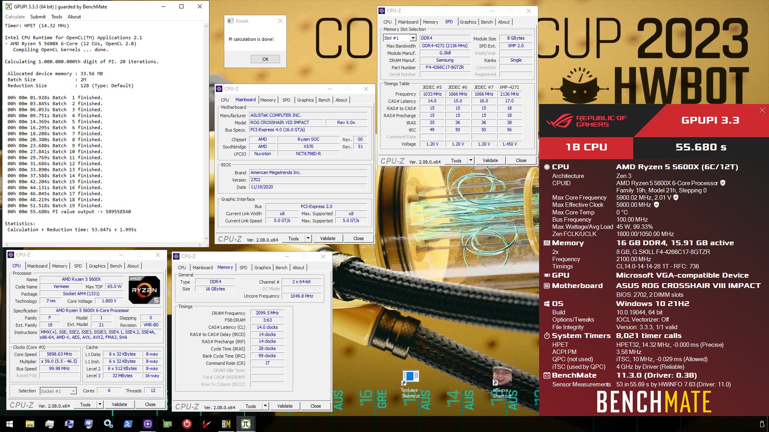Click the Tools button in CPU-Z CPU window
The width and height of the screenshot is (769, 432).
point(85,404)
